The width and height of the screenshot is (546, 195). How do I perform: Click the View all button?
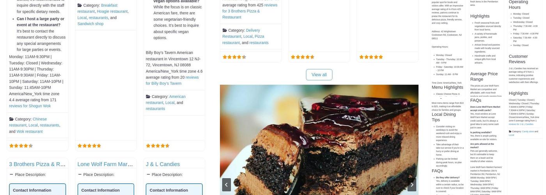point(319,74)
